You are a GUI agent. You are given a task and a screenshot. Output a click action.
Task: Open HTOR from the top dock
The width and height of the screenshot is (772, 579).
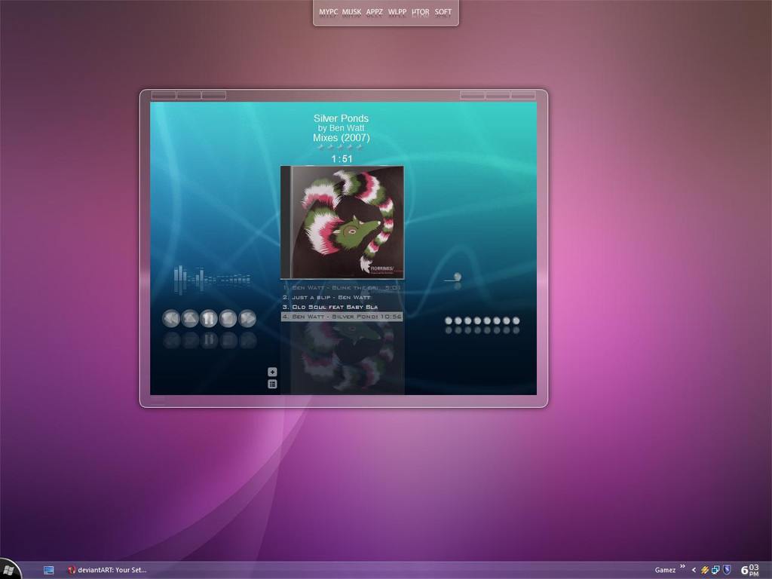point(421,12)
